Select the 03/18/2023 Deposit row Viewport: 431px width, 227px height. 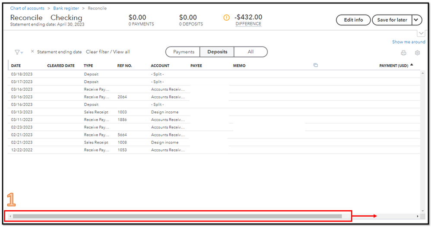click(214, 74)
